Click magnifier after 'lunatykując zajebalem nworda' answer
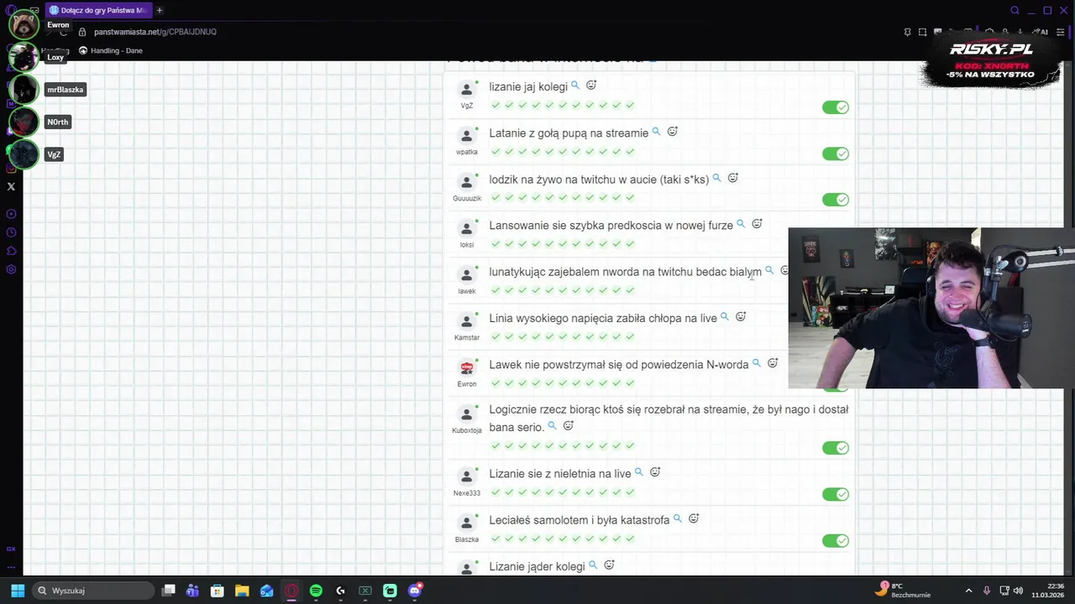The height and width of the screenshot is (604, 1075). 769,270
